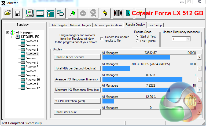Go to Test Setup tab
Viewport: 206px width, 126px height.
coord(155,25)
